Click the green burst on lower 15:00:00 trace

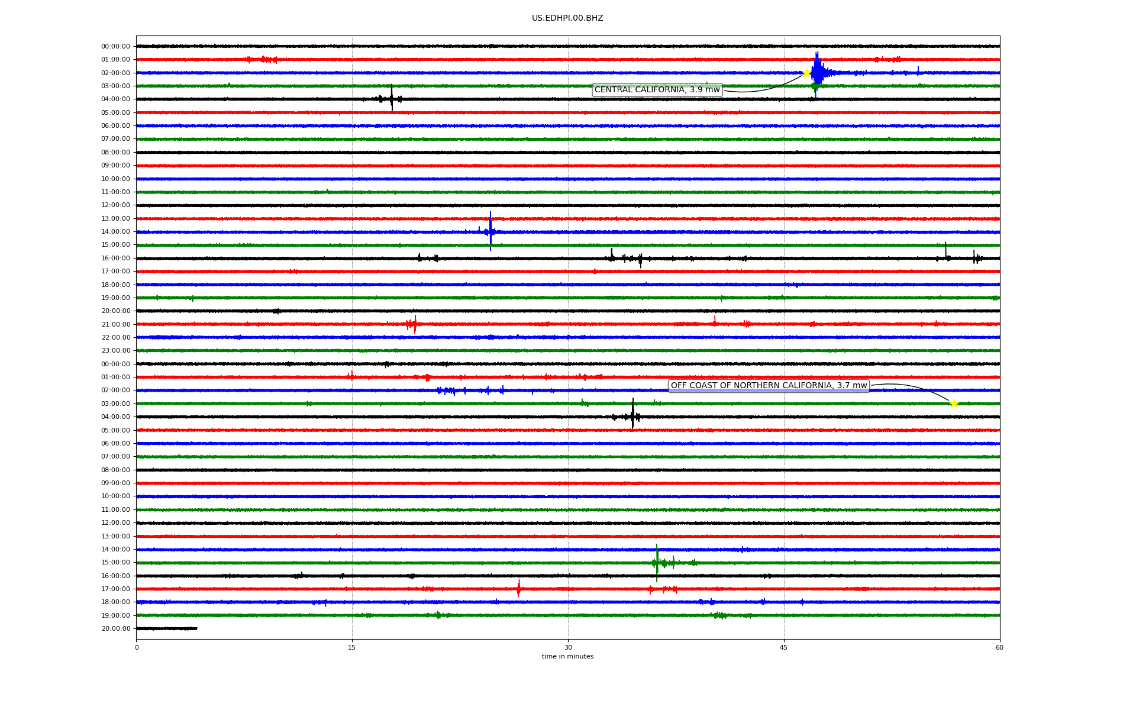(657, 562)
